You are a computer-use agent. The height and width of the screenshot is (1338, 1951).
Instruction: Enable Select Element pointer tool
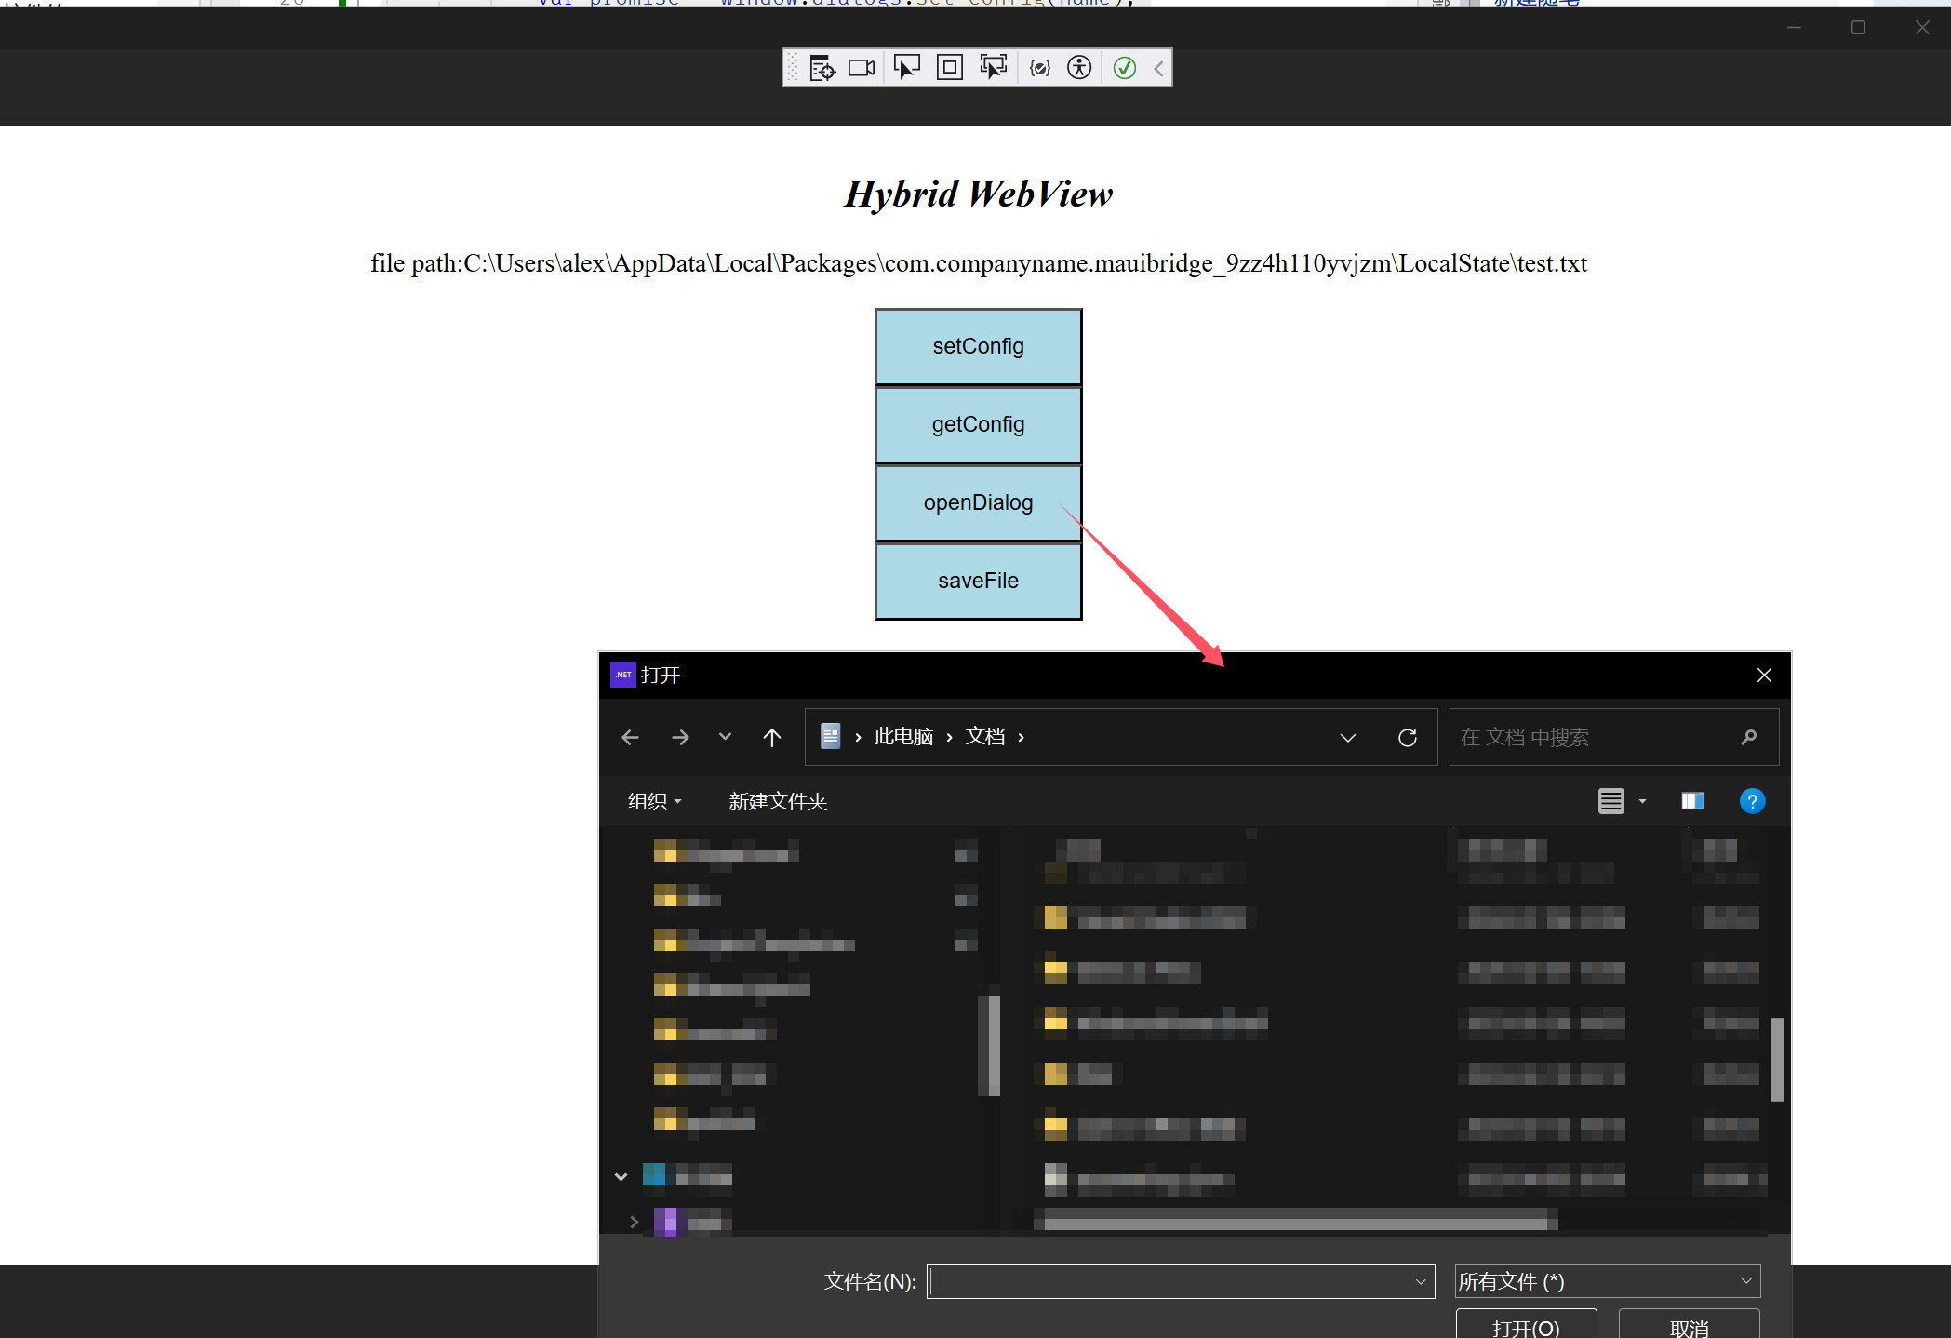(x=906, y=68)
